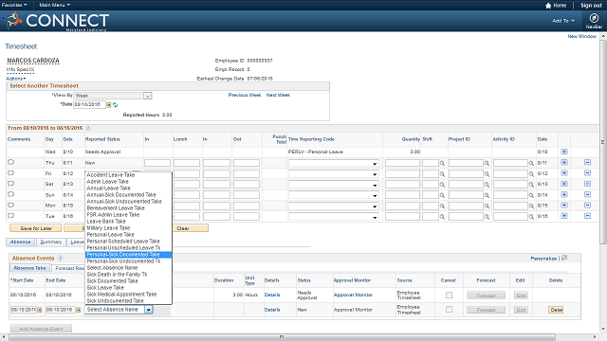Focus the Quantity field for Thu 8/11
607x341 pixels.
click(x=402, y=163)
